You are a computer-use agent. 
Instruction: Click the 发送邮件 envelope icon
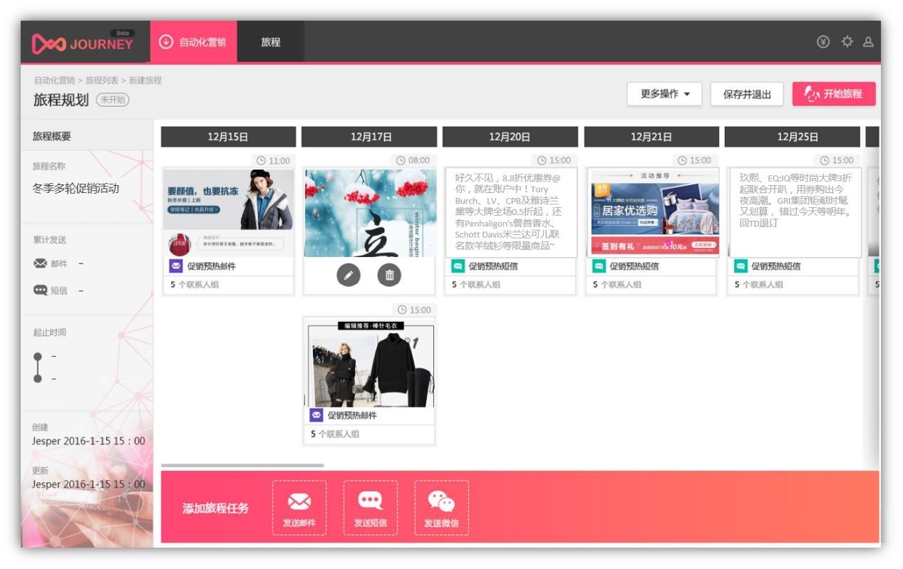click(299, 501)
